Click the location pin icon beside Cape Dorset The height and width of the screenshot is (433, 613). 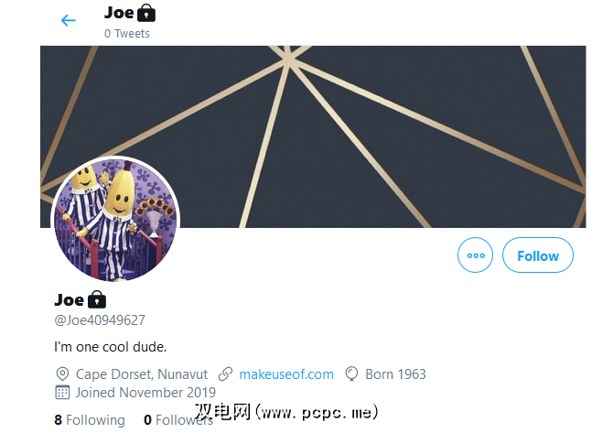62,373
